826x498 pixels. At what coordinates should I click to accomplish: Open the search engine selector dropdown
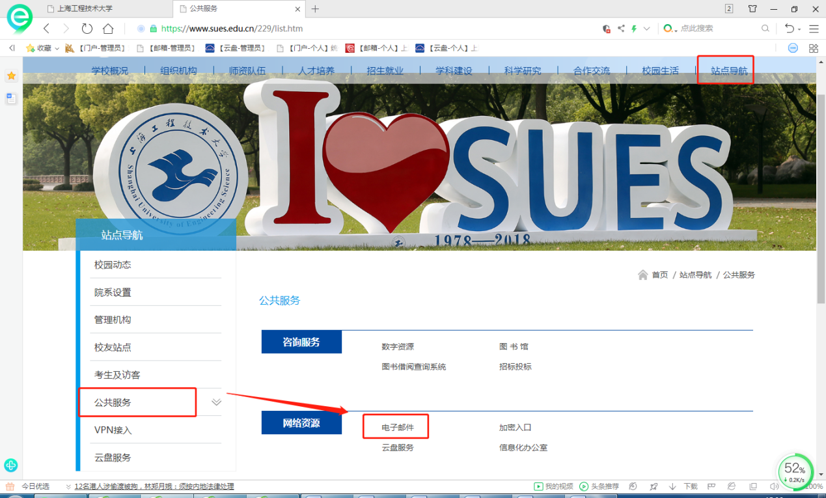670,29
